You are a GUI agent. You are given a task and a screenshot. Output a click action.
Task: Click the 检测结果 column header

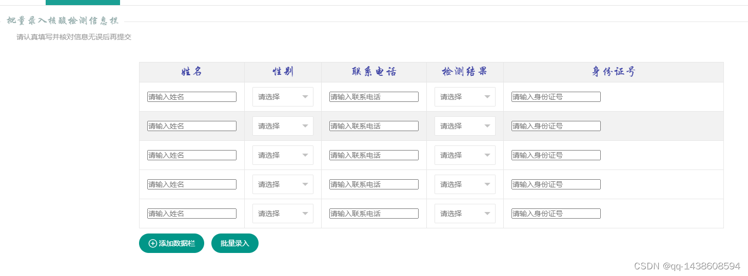pyautogui.click(x=465, y=72)
